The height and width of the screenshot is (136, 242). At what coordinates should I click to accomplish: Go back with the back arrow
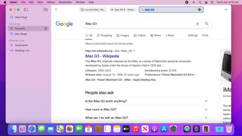coord(56,9)
